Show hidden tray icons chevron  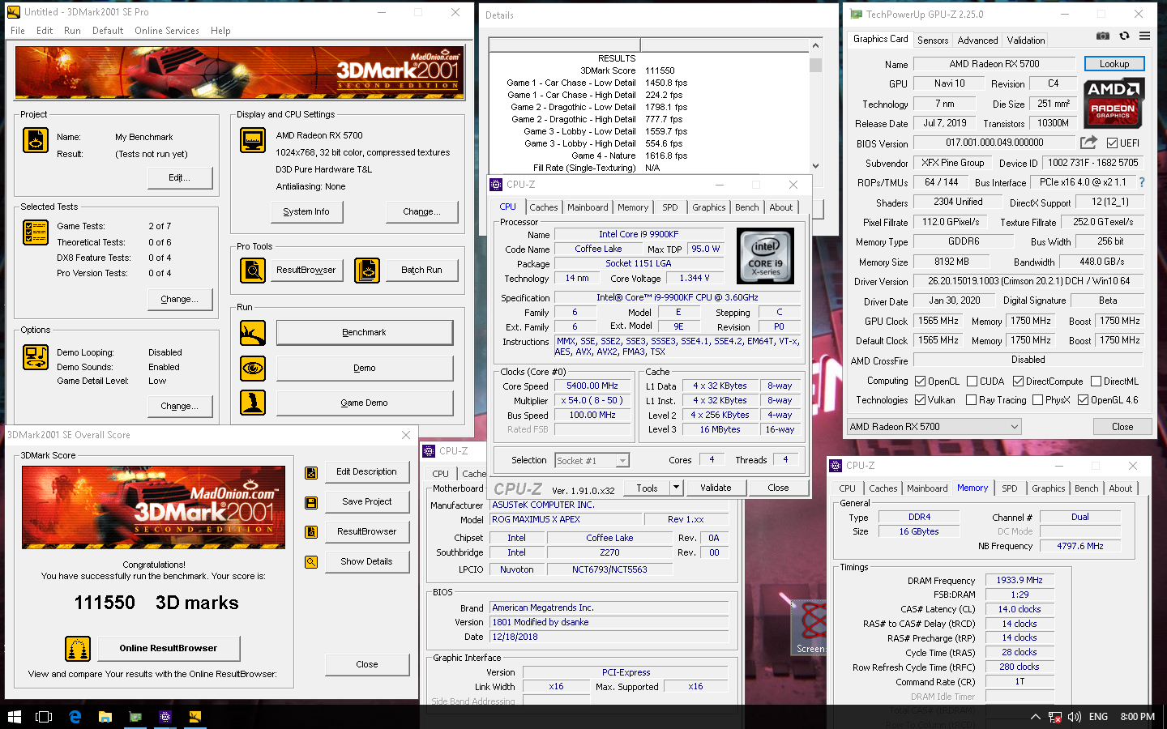[x=1035, y=717]
